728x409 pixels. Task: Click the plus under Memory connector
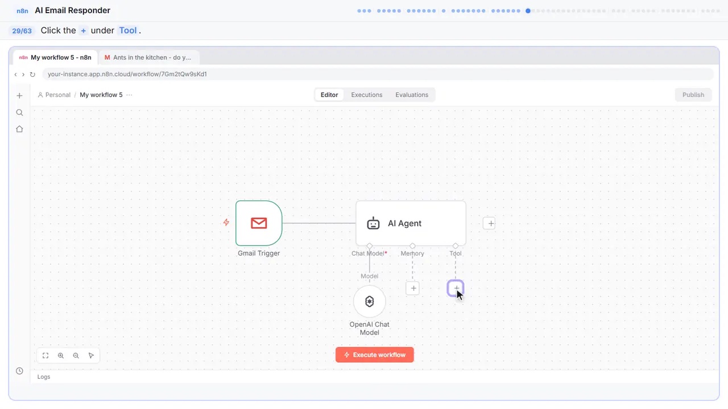pyautogui.click(x=413, y=288)
